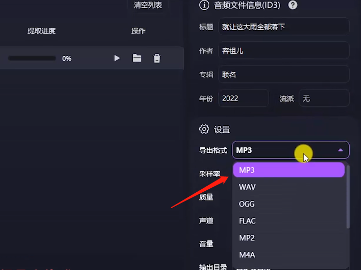Click the settings gear icon
The height and width of the screenshot is (270, 361).
coord(204,129)
